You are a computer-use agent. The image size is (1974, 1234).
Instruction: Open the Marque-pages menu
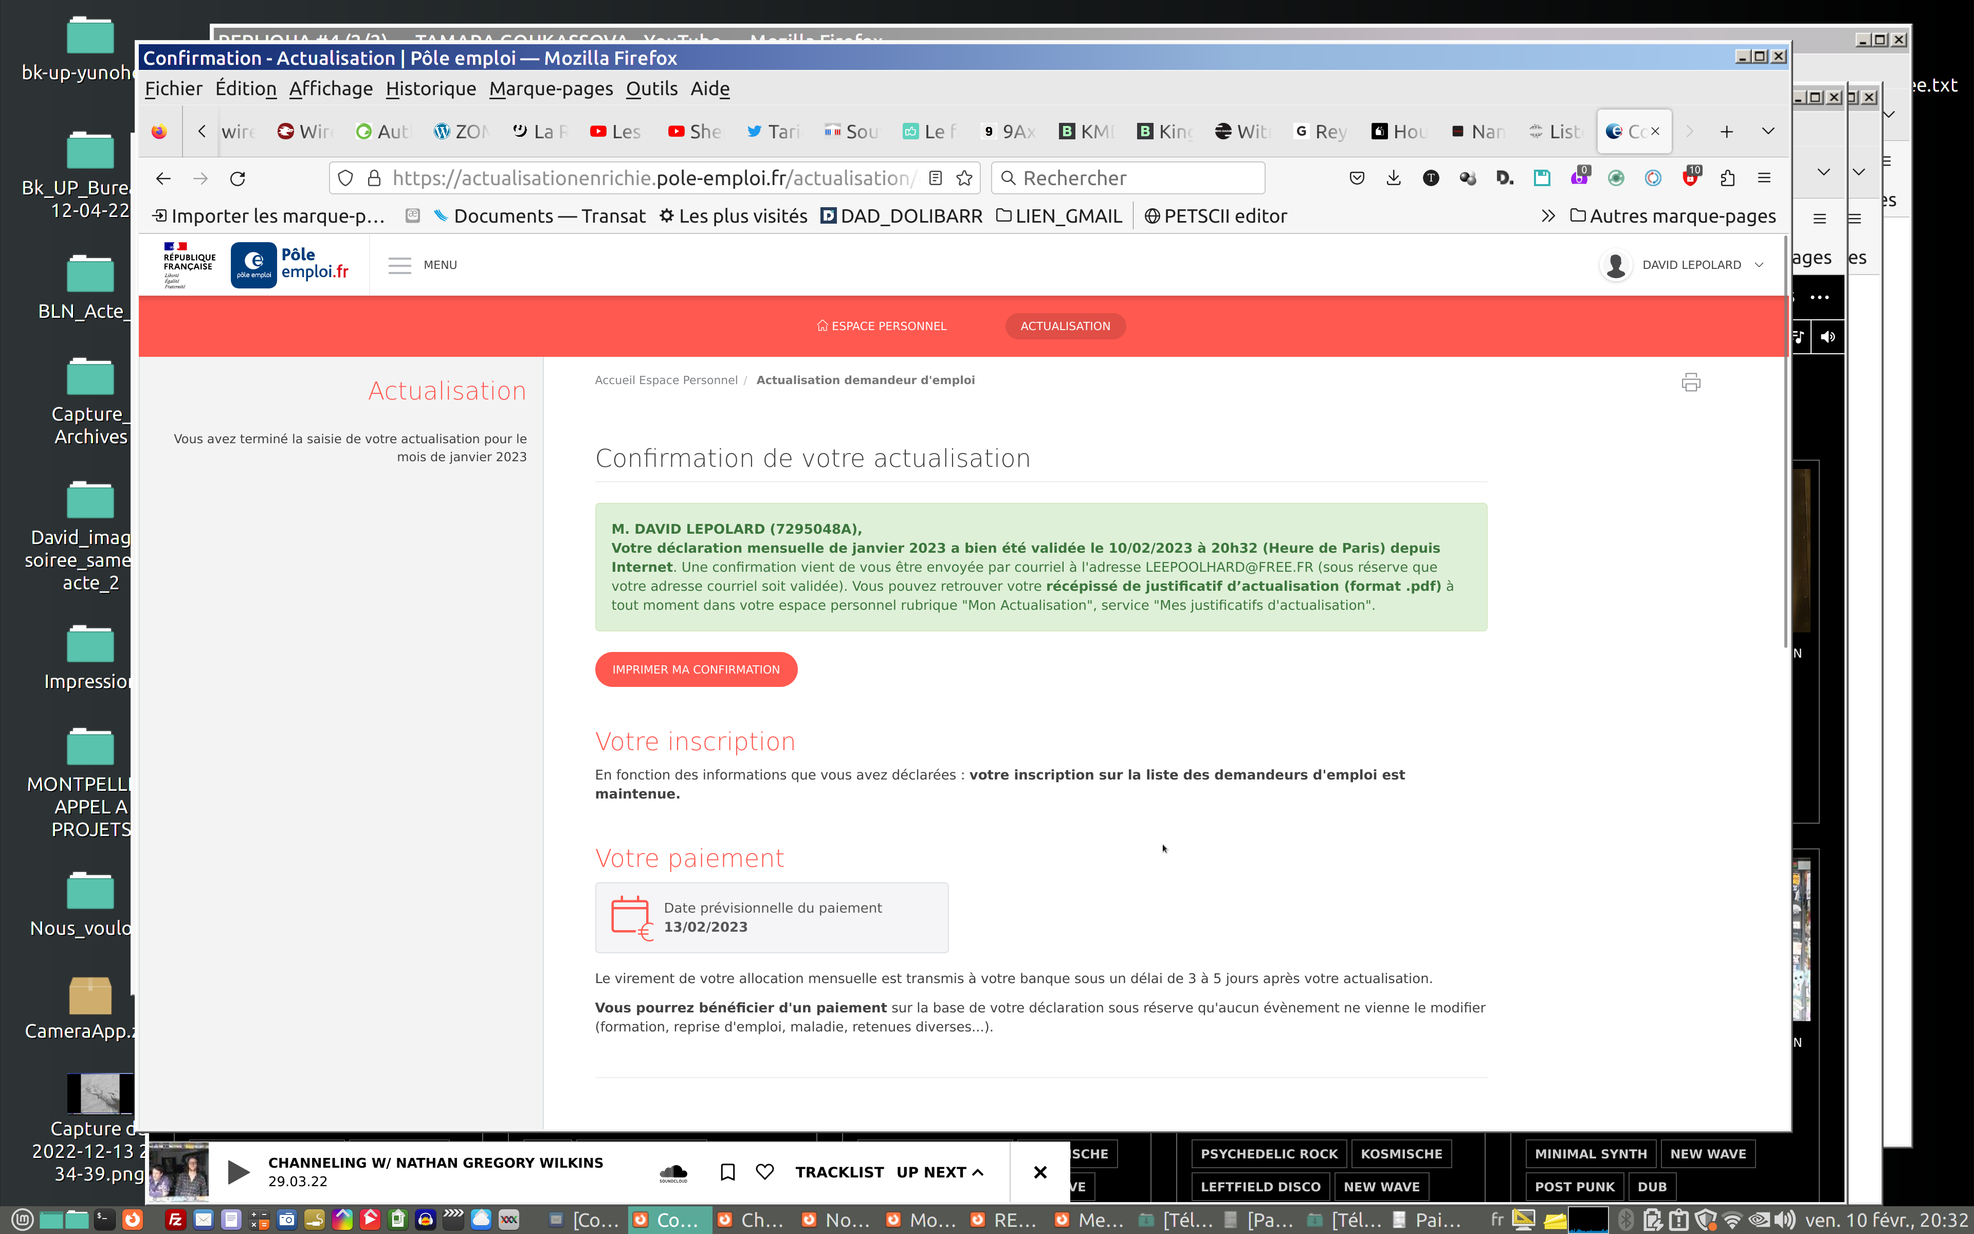tap(551, 88)
